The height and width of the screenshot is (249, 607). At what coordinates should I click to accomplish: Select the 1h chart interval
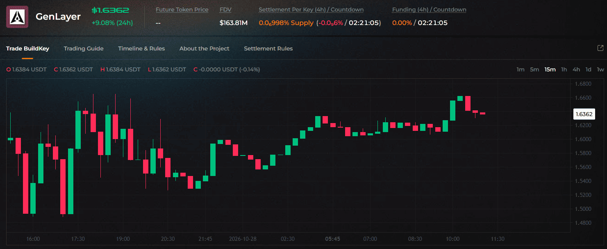click(564, 69)
